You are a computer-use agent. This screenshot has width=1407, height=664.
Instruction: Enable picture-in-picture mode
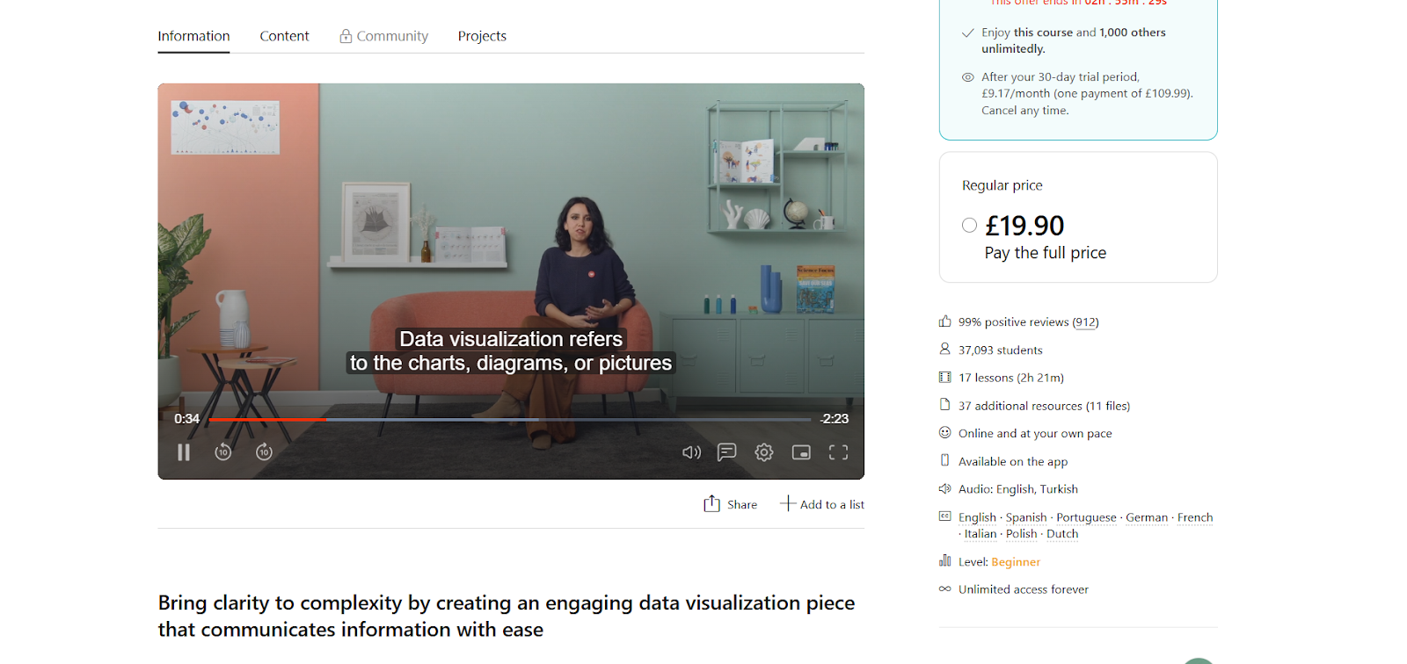pos(801,452)
